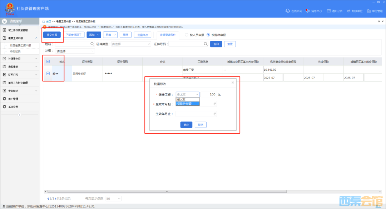Open 申报记录 in the sidebar
This screenshot has height=209, width=386.
[x=15, y=51]
